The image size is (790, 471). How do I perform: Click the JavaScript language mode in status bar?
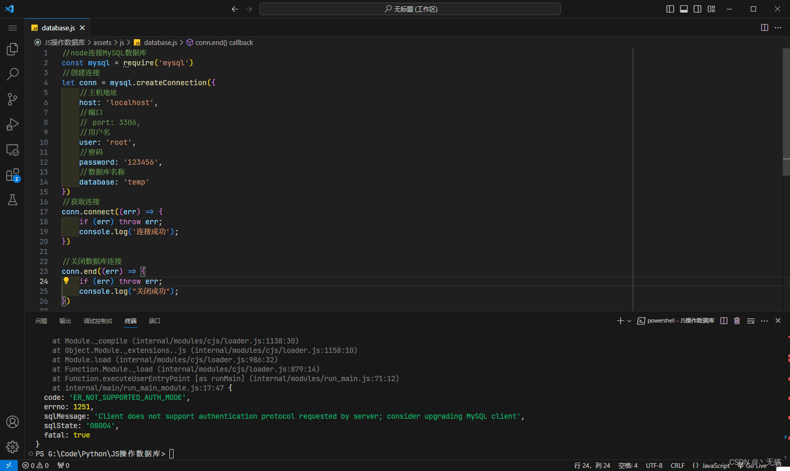point(715,465)
